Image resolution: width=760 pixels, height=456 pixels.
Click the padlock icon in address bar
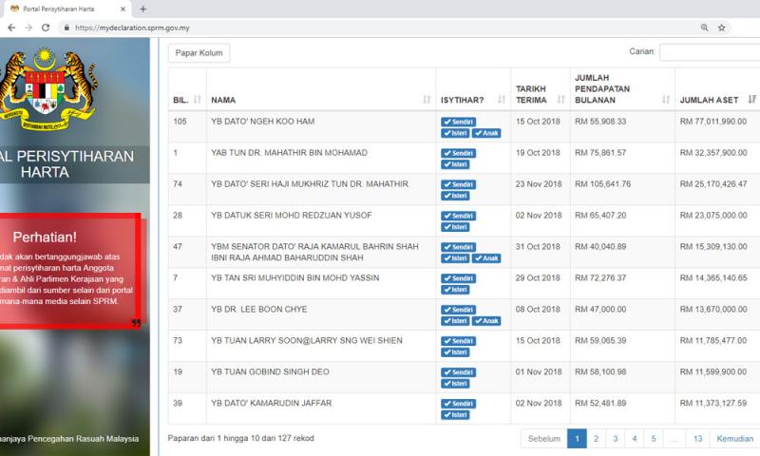pyautogui.click(x=66, y=28)
